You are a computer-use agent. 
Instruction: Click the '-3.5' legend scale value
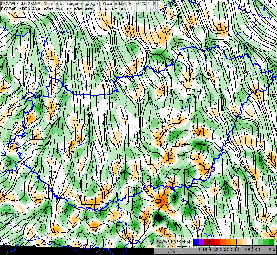coord(215,250)
